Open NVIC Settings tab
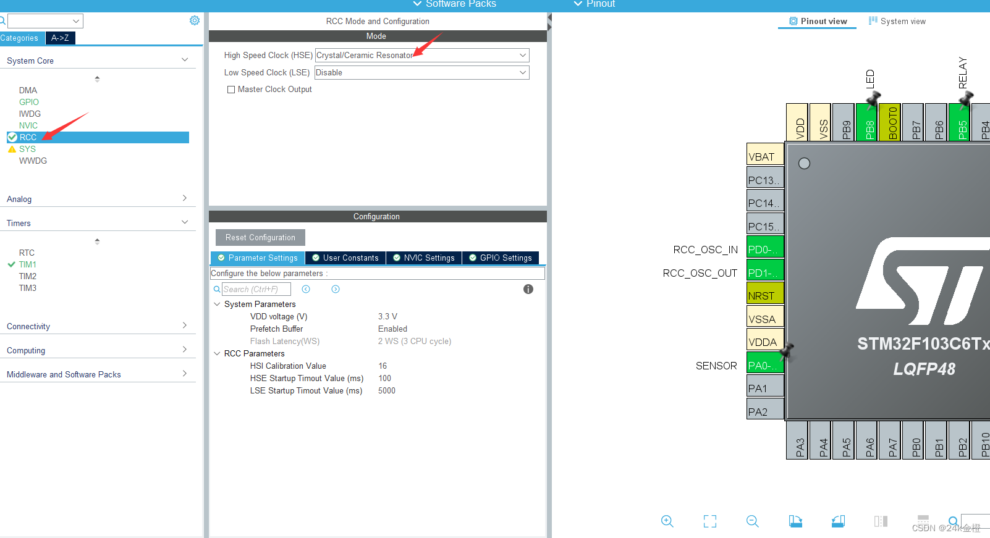This screenshot has width=990, height=538. (424, 258)
